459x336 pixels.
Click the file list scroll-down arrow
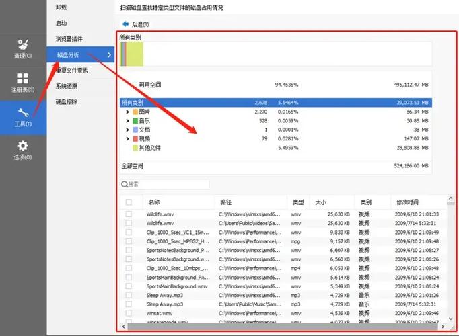[450, 319]
